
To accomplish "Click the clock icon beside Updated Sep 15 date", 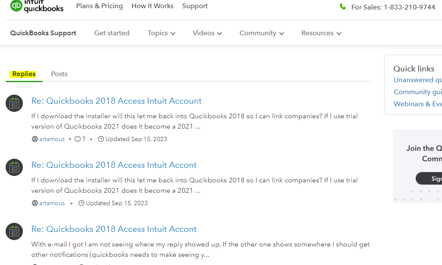I will [100, 139].
